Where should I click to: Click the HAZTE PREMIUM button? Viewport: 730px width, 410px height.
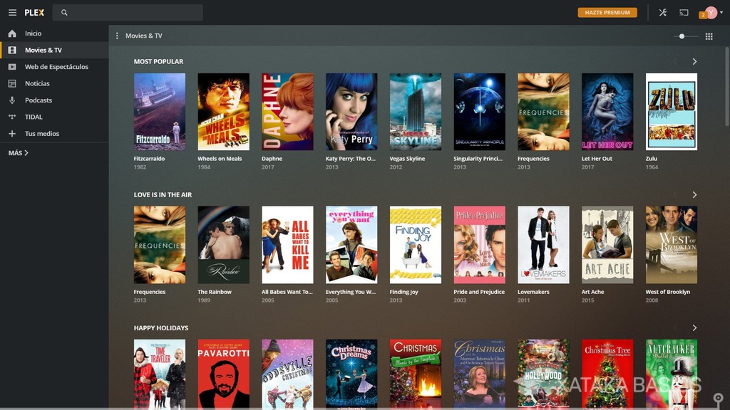click(607, 12)
